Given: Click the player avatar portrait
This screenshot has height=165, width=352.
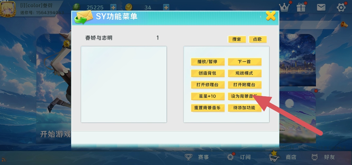Looking at the screenshot, I should tap(8, 9).
